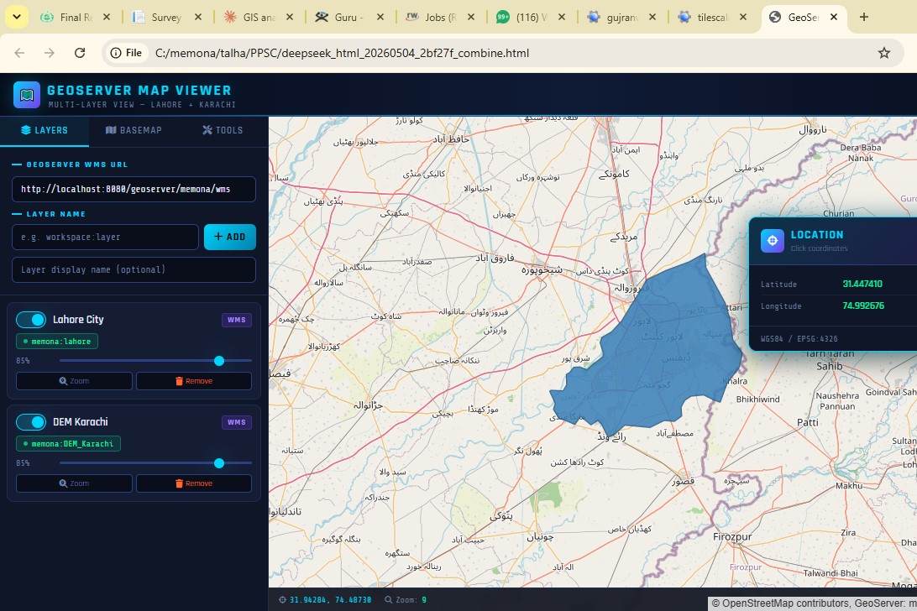Go forward in browser history
The height and width of the screenshot is (611, 917).
pos(50,53)
